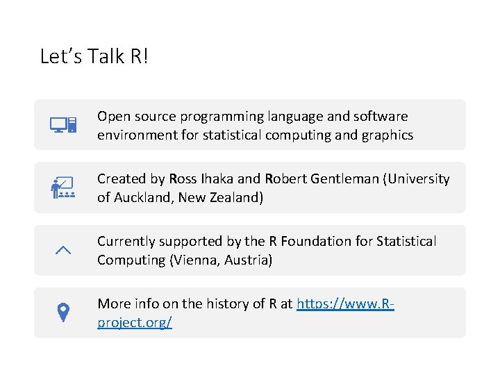Click the word "Auckland" in second bullet
This screenshot has height=375, width=500.
[x=142, y=197]
